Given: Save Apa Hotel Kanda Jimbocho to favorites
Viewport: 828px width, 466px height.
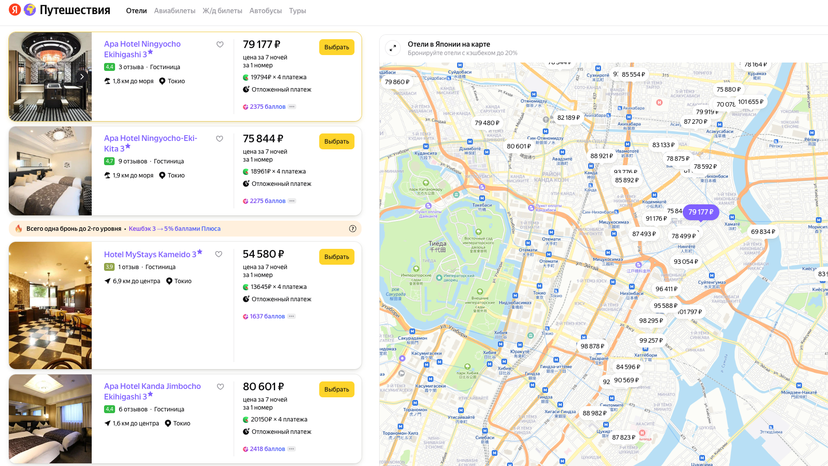Looking at the screenshot, I should pyautogui.click(x=220, y=387).
